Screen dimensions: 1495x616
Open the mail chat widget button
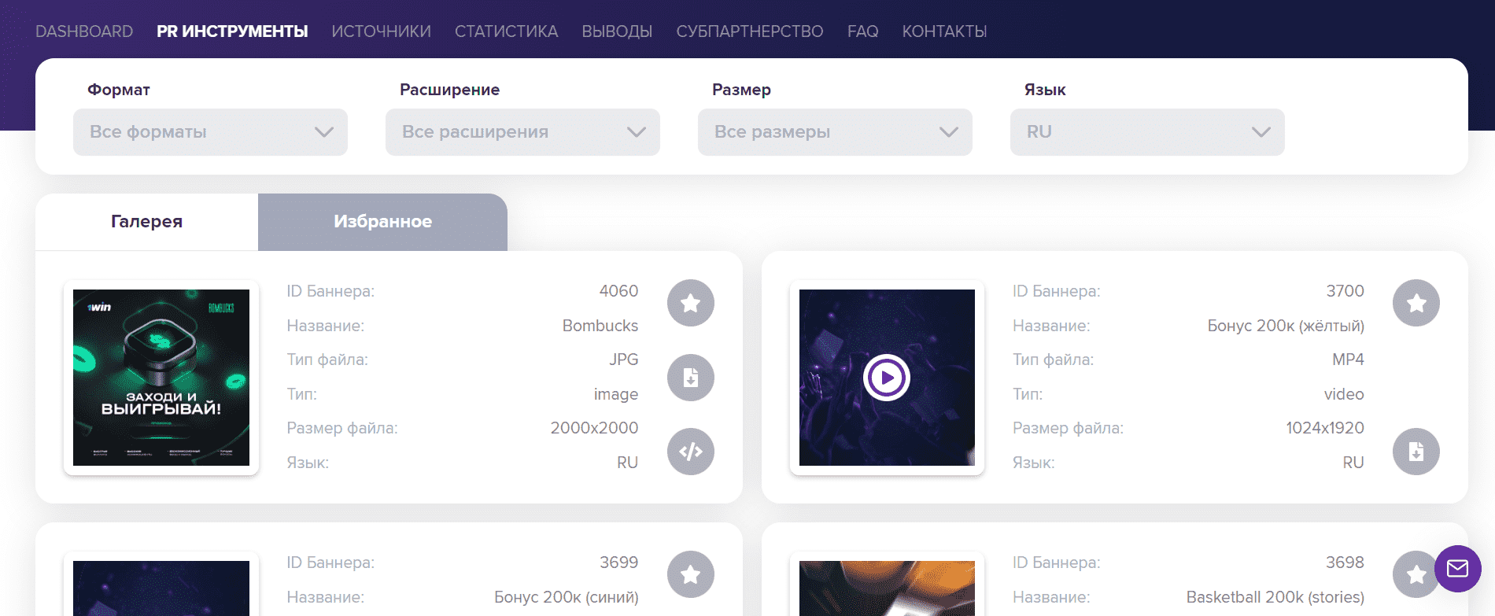[1457, 569]
